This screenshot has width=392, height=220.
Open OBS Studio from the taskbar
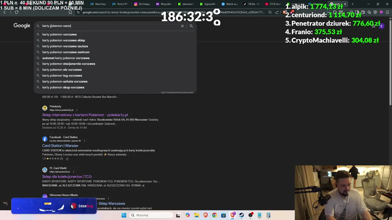pyautogui.click(x=251, y=215)
